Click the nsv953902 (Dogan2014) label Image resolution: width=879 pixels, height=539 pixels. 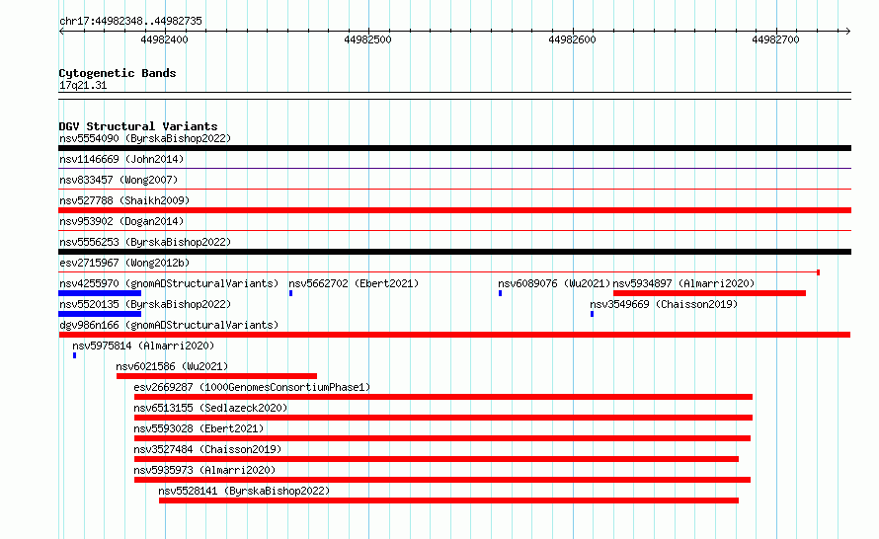(x=121, y=221)
